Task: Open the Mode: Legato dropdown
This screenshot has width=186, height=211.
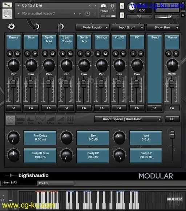Action: tap(93, 28)
